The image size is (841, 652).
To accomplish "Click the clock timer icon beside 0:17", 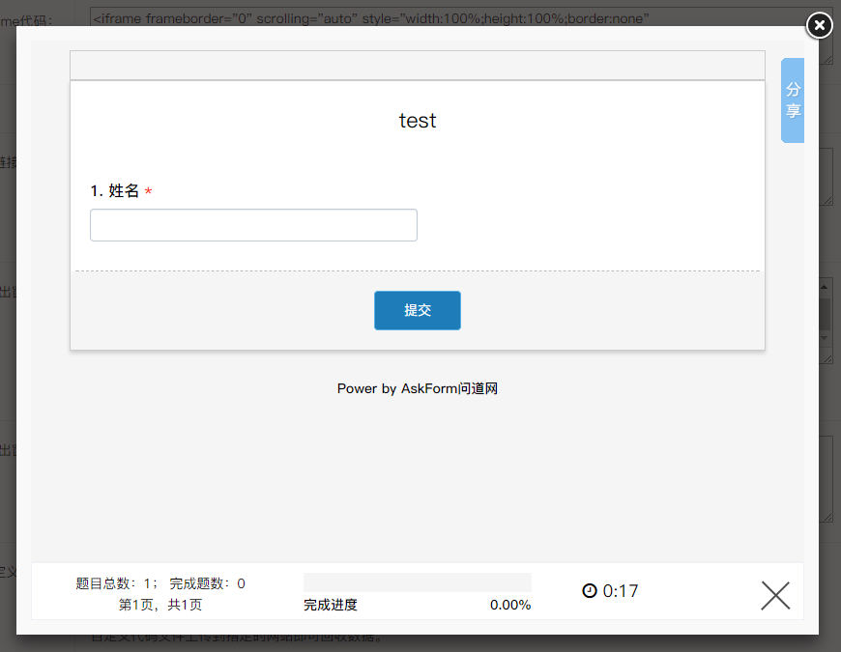I will coord(590,590).
